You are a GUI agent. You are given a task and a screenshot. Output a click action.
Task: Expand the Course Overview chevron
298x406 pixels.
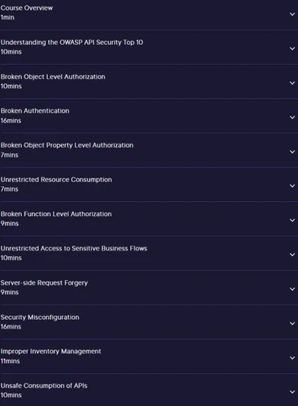(x=292, y=14)
